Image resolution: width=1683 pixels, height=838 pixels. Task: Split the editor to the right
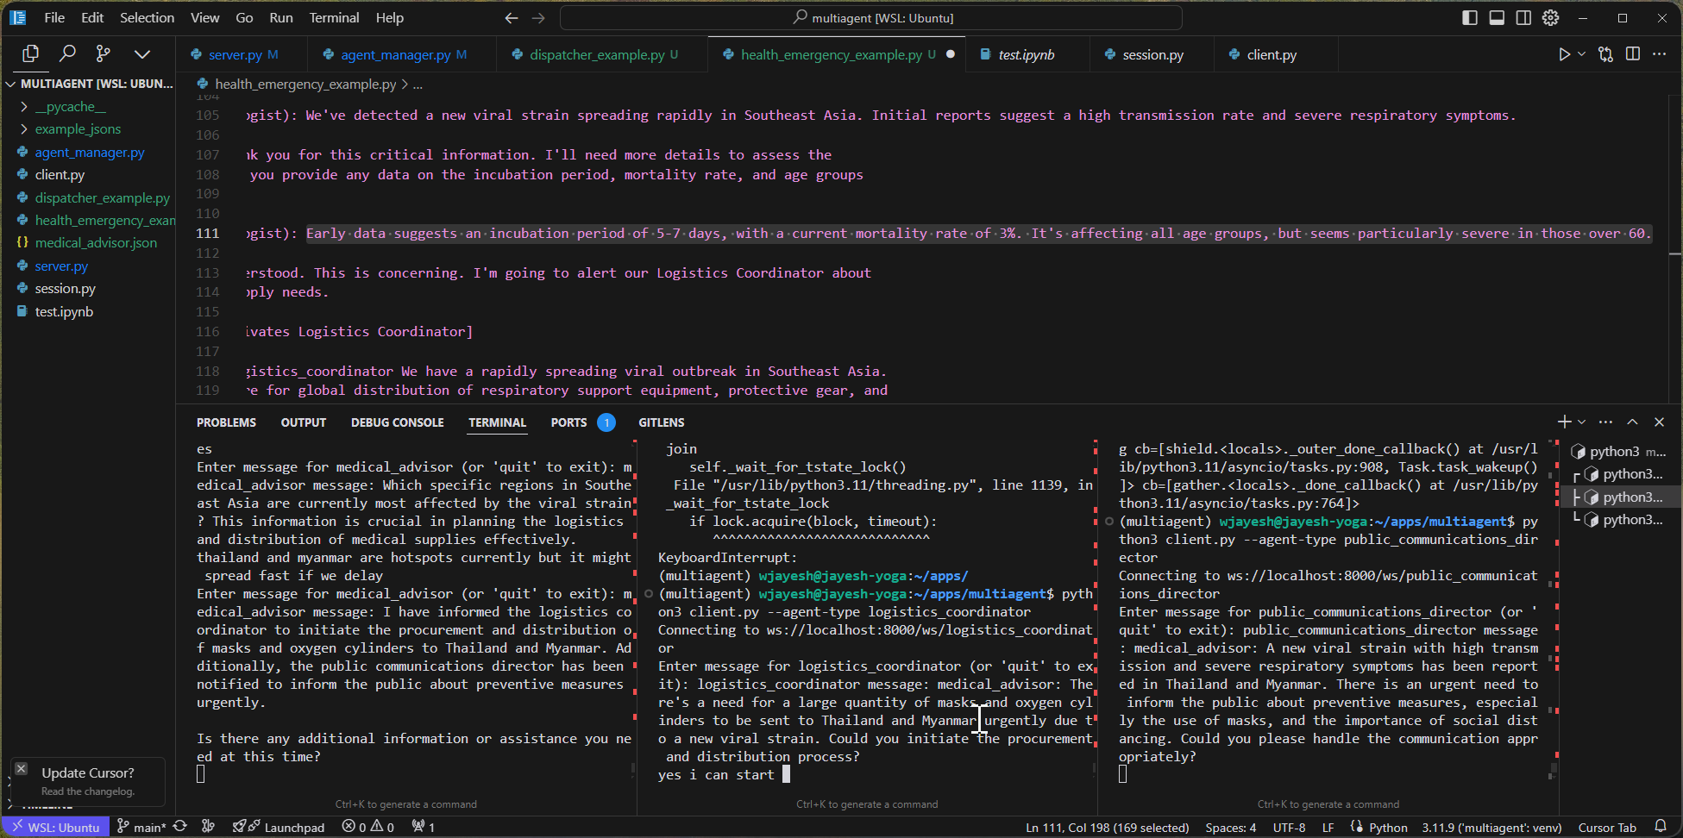coord(1632,54)
